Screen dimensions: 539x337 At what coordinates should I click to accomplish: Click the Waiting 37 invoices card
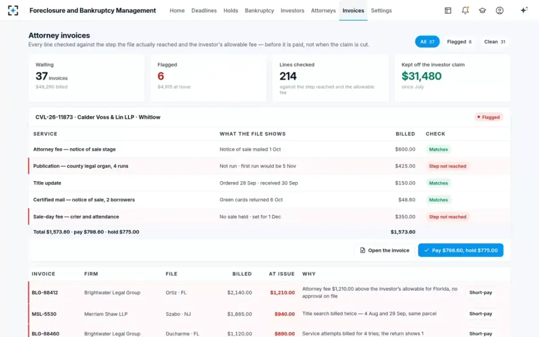pyautogui.click(x=86, y=78)
